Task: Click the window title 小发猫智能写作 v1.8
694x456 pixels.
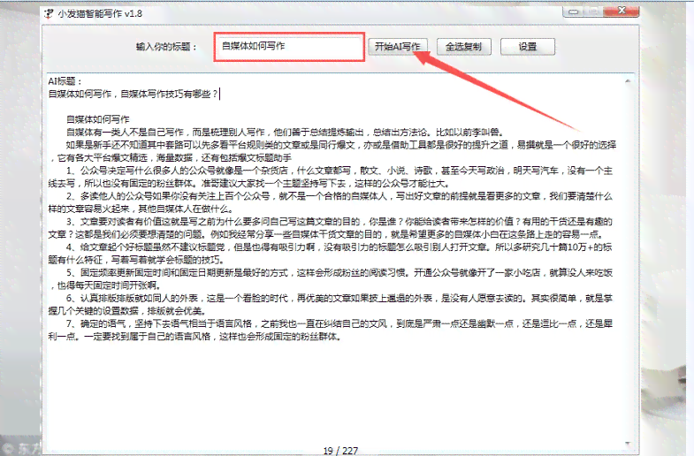Action: coord(100,14)
